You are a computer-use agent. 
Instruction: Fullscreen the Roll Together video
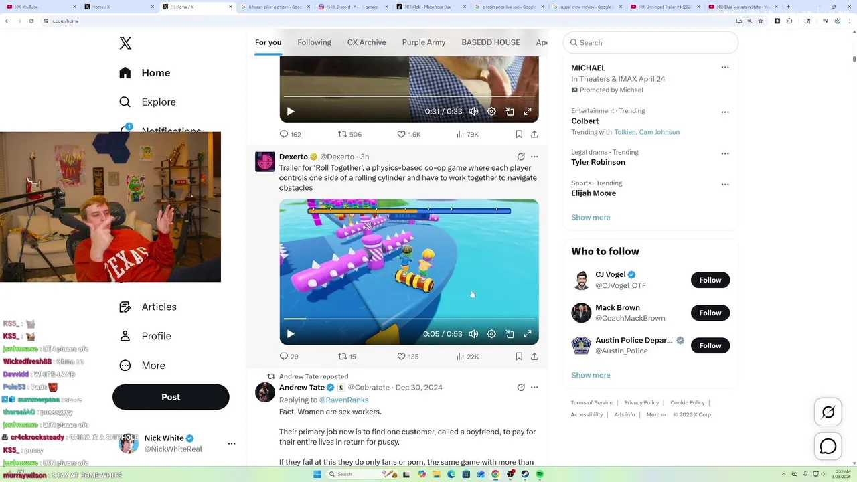[x=528, y=334]
